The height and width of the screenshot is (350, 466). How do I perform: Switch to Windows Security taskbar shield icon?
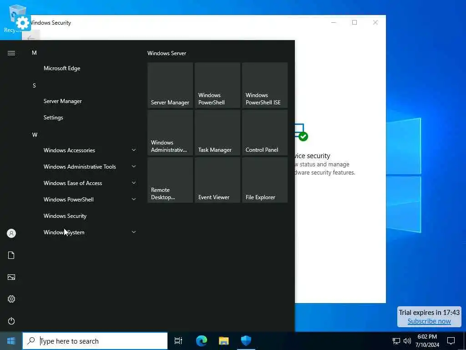[246, 341]
